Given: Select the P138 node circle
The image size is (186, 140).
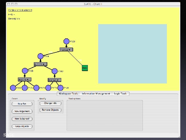Looking at the screenshot, I should pyautogui.click(x=25, y=71).
